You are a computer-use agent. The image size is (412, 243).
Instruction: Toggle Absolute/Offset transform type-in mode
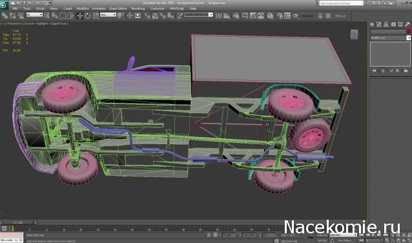tap(216, 235)
